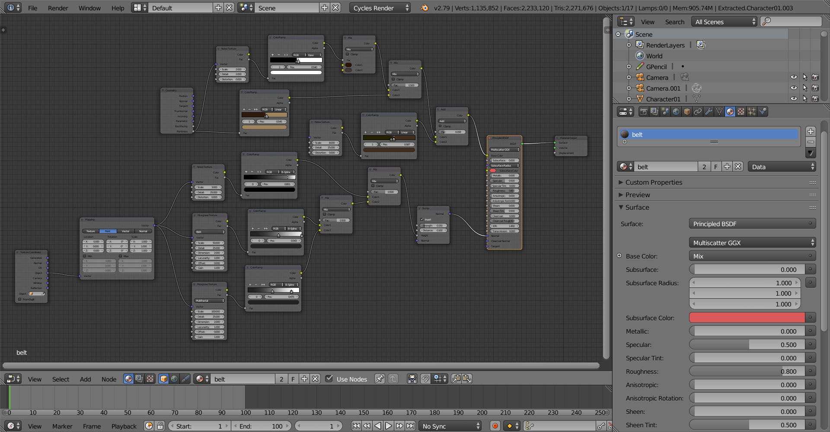Collapse the Surface panel
830x432 pixels.
coord(637,207)
